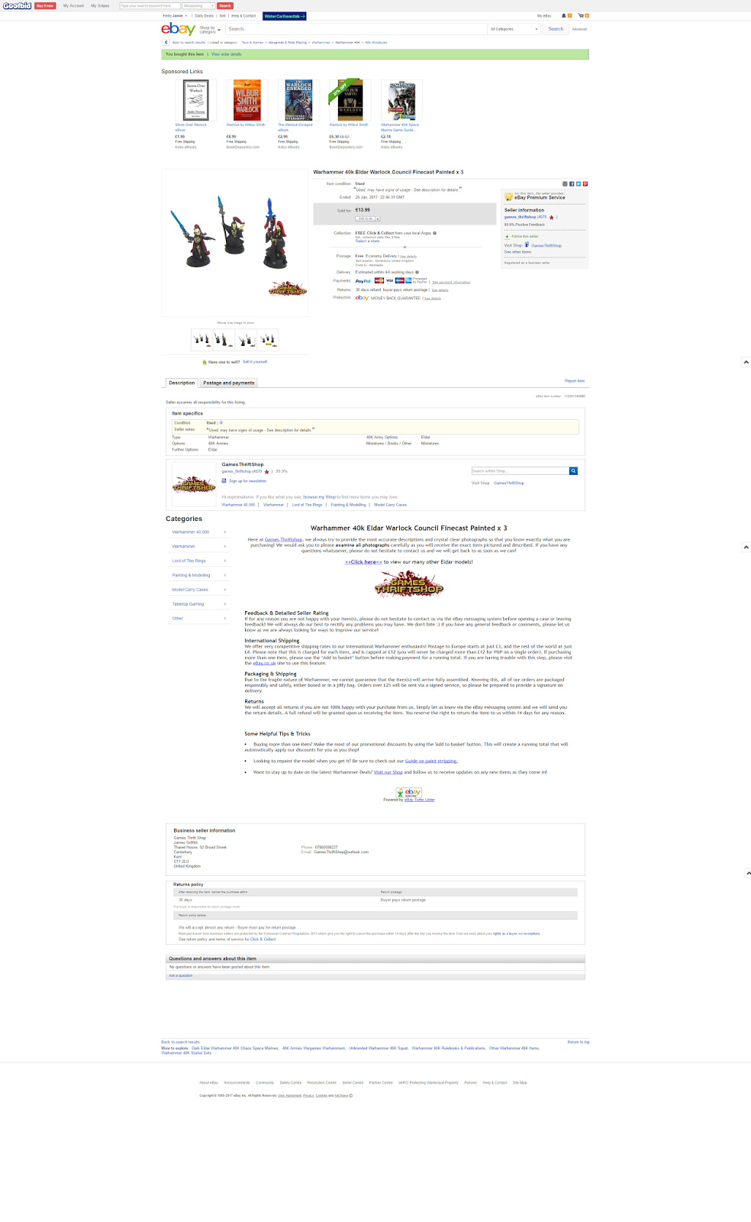Click the follow seller plus icon
This screenshot has width=751, height=1222.
click(507, 237)
